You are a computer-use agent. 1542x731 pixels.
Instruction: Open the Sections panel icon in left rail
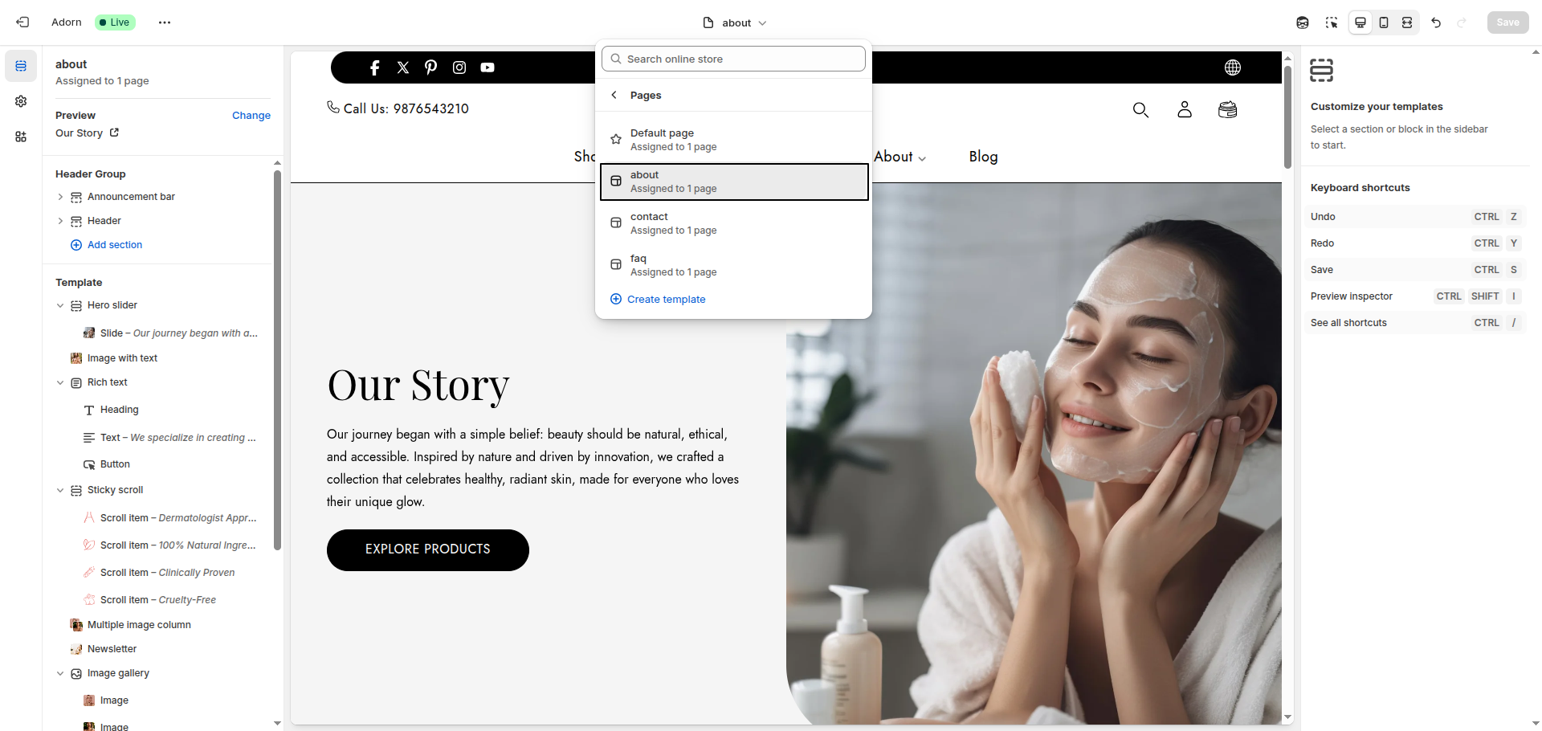[21, 66]
